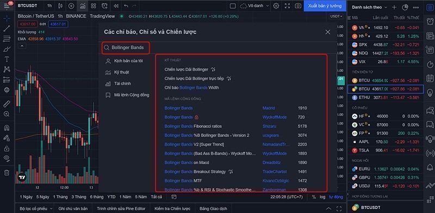Change the 1h timeframe interval

[x=49, y=6]
